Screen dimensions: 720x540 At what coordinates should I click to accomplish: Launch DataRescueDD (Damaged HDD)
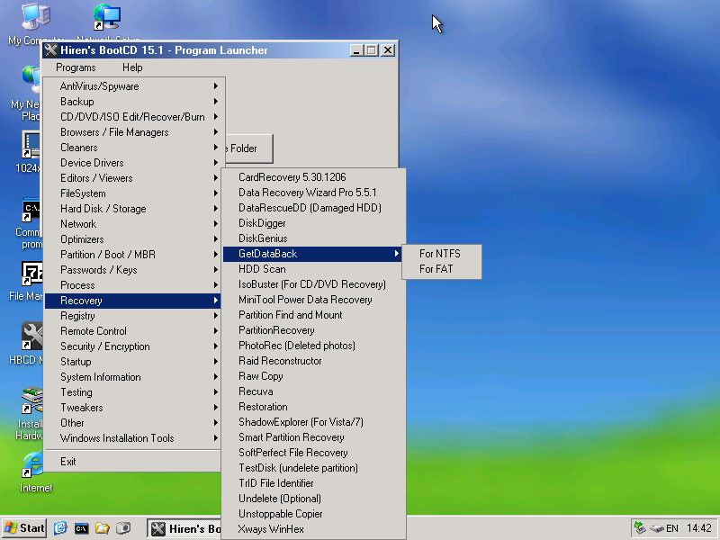click(x=313, y=208)
